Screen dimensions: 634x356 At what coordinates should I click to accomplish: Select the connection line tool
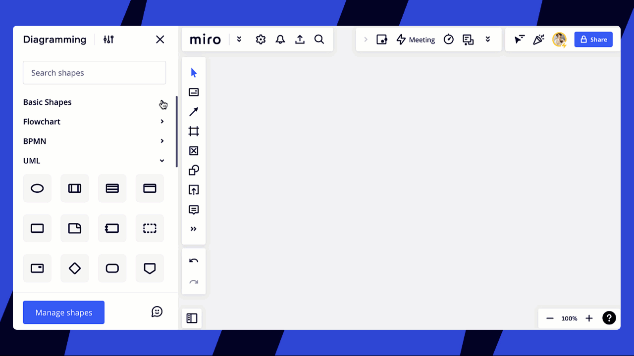click(x=194, y=111)
